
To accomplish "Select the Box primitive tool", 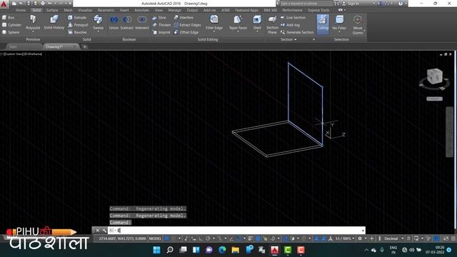I will (x=8, y=17).
